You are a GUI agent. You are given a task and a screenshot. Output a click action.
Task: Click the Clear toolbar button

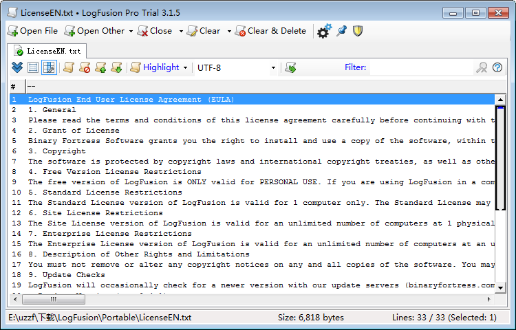click(x=204, y=31)
